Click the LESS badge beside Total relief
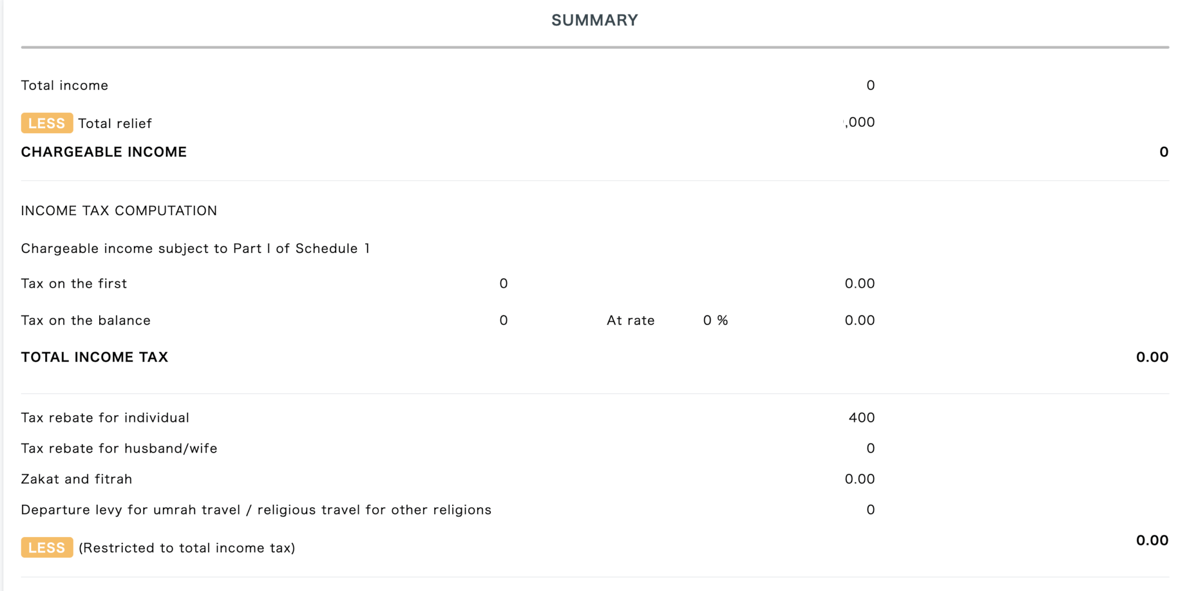This screenshot has height=591, width=1187. click(x=47, y=123)
